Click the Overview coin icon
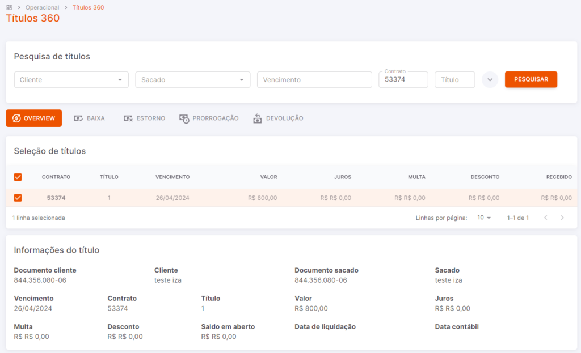Screen dimensions: 581x353 click(16, 118)
